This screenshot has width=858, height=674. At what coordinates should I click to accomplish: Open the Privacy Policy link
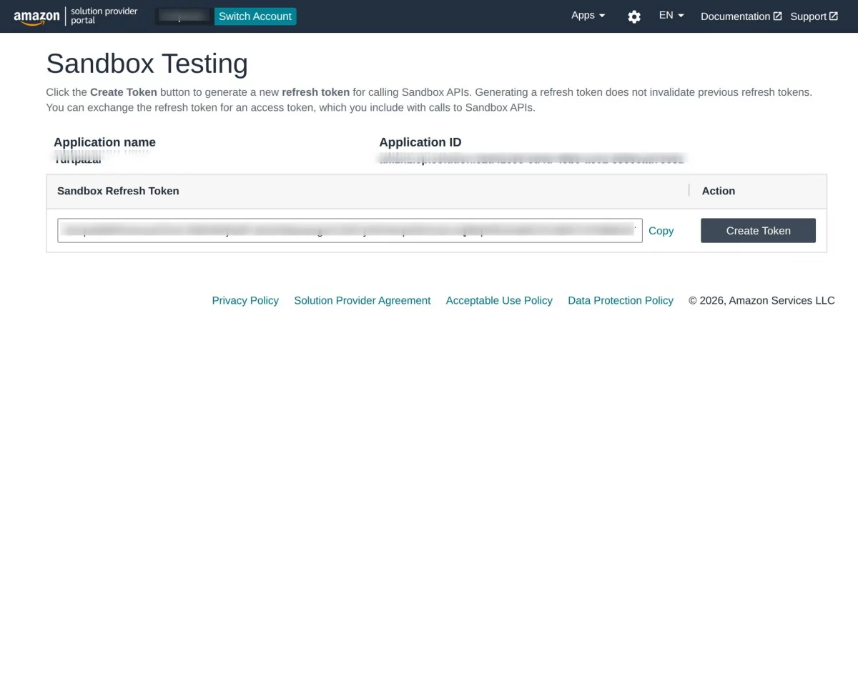245,300
